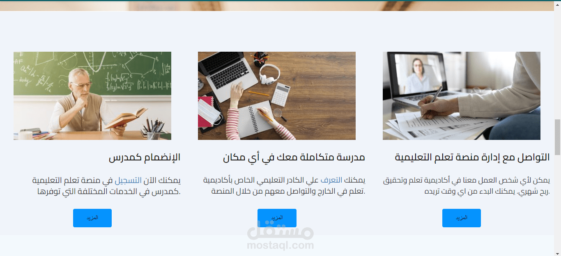Click the paragraph mentioning ربح شهري

(x=467, y=186)
